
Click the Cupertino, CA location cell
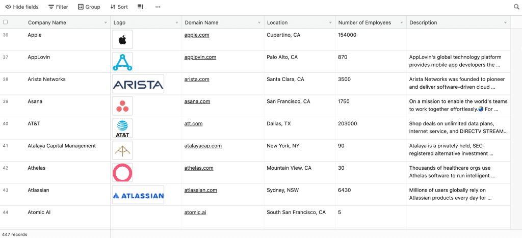point(300,40)
